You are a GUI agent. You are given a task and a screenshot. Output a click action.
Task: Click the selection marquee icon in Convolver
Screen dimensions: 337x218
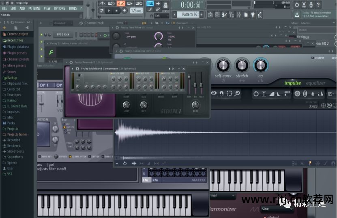230,93
